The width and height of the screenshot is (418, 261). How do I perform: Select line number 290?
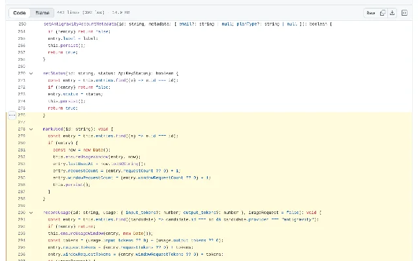pos(22,213)
